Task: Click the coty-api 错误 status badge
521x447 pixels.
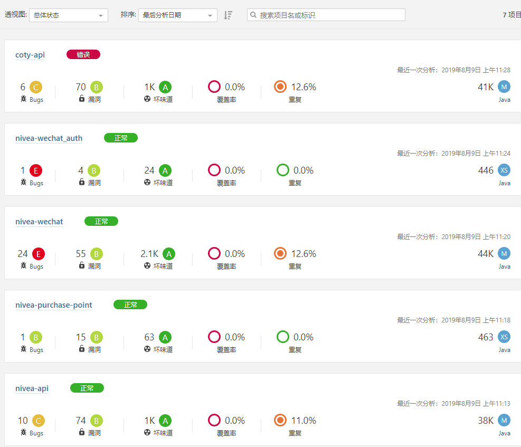Action: (x=83, y=54)
